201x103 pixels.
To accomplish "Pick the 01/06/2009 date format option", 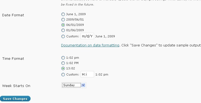I will click(63, 30).
